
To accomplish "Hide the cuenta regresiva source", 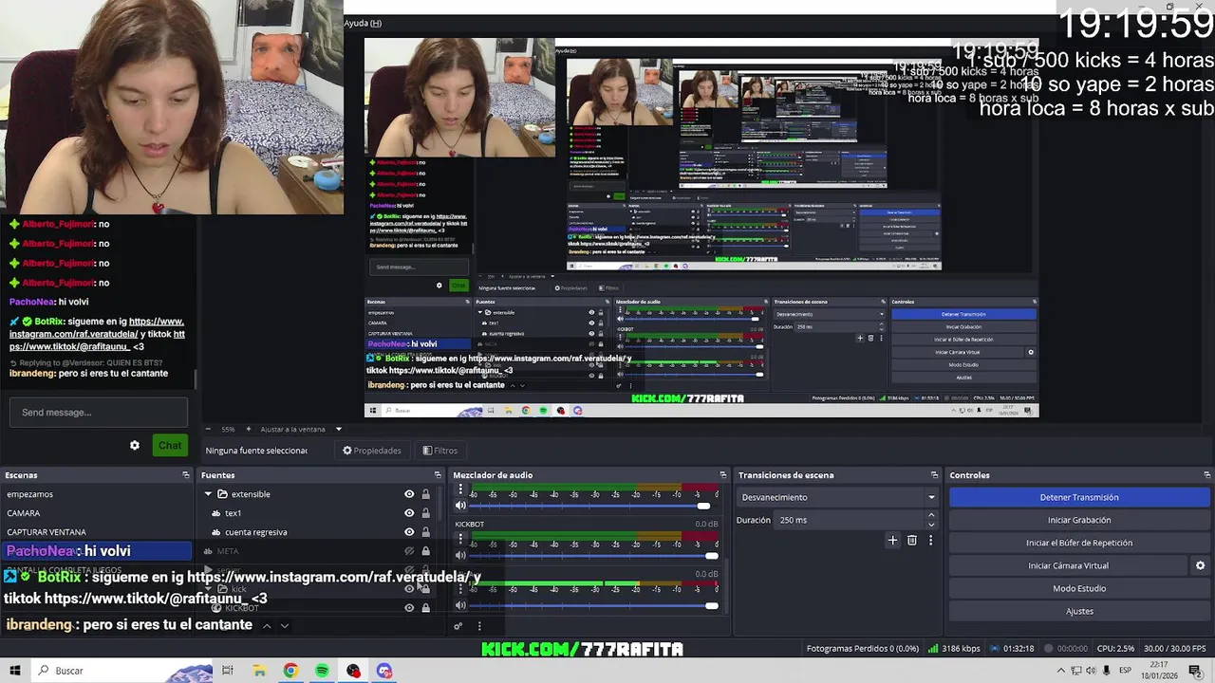I will pyautogui.click(x=409, y=532).
